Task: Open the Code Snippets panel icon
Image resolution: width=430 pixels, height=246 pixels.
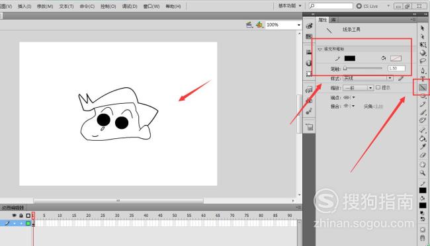Action: tap(309, 89)
